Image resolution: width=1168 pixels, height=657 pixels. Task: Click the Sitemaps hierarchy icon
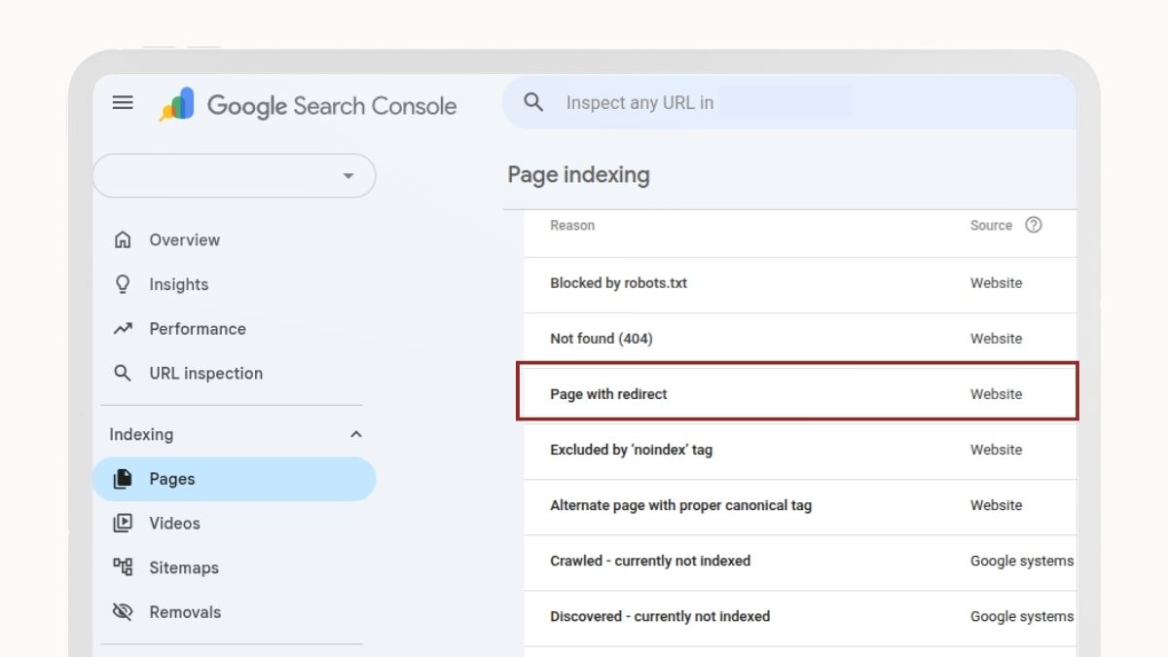(x=123, y=567)
